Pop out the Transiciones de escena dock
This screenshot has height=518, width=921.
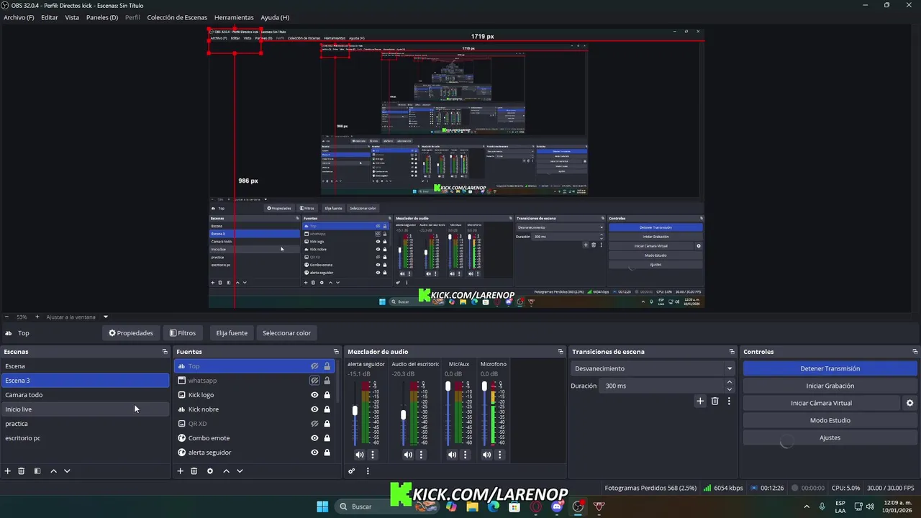click(732, 352)
